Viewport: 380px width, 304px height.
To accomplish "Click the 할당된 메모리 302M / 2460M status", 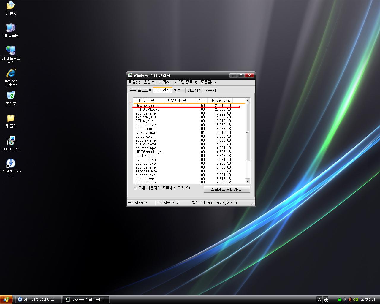I will pos(214,203).
